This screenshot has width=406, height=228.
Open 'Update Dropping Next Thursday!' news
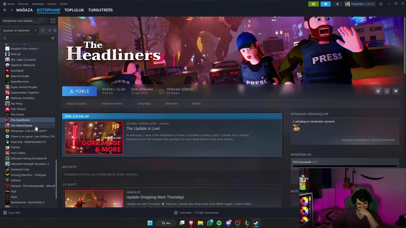click(155, 197)
